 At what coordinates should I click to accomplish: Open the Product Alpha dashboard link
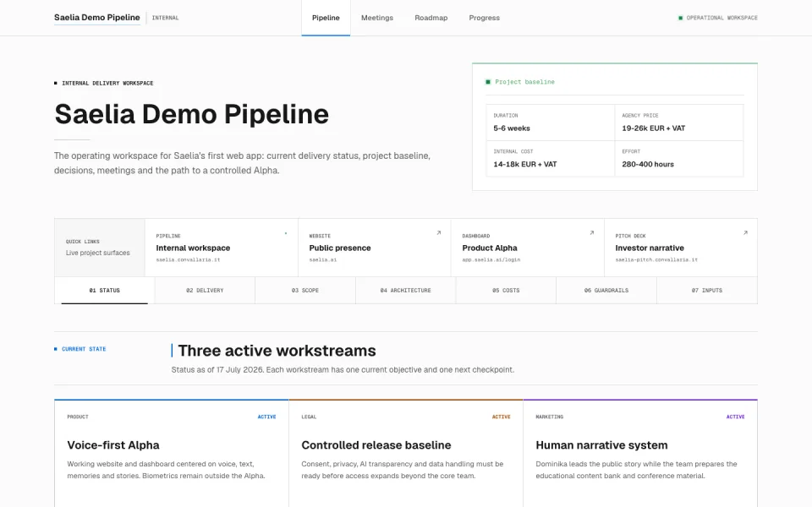[528, 248]
